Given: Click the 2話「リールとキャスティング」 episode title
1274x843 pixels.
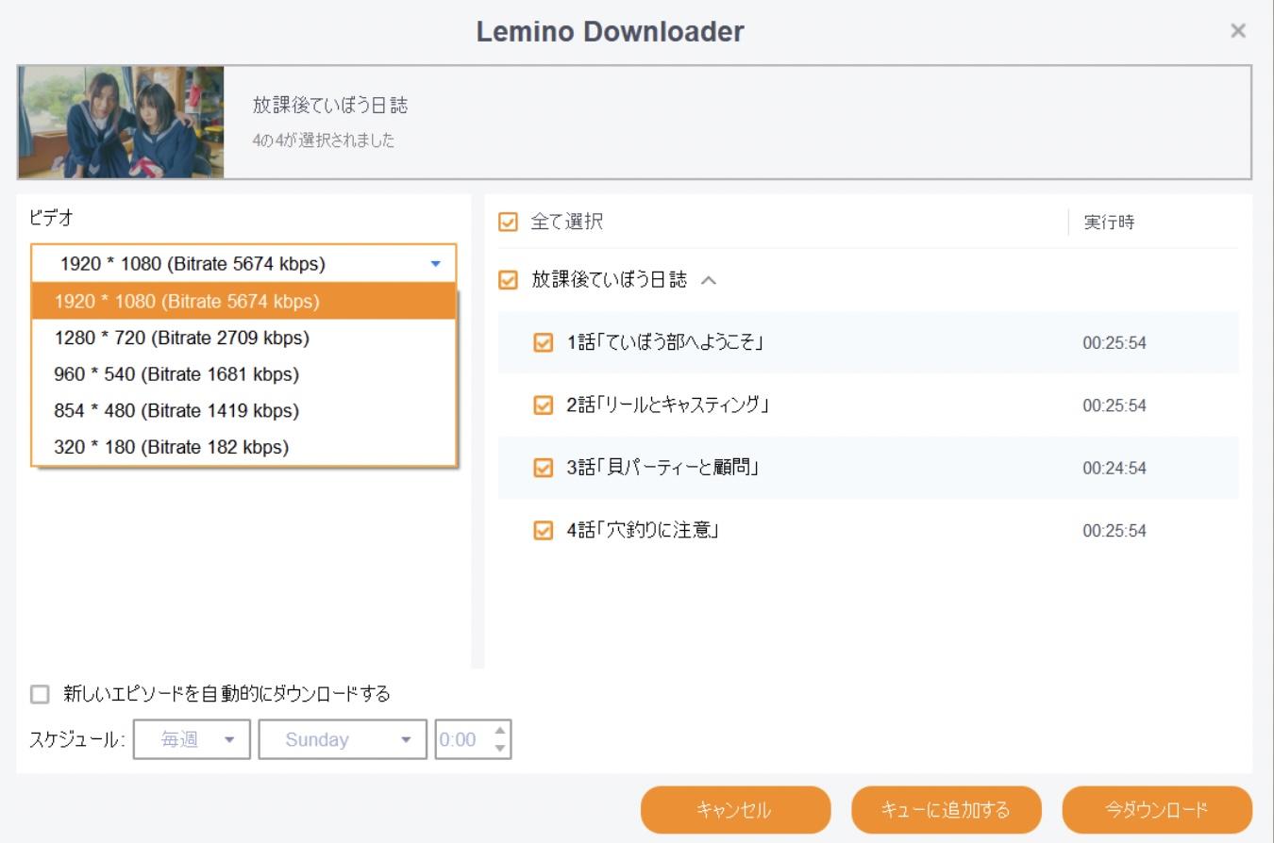Looking at the screenshot, I should point(669,405).
